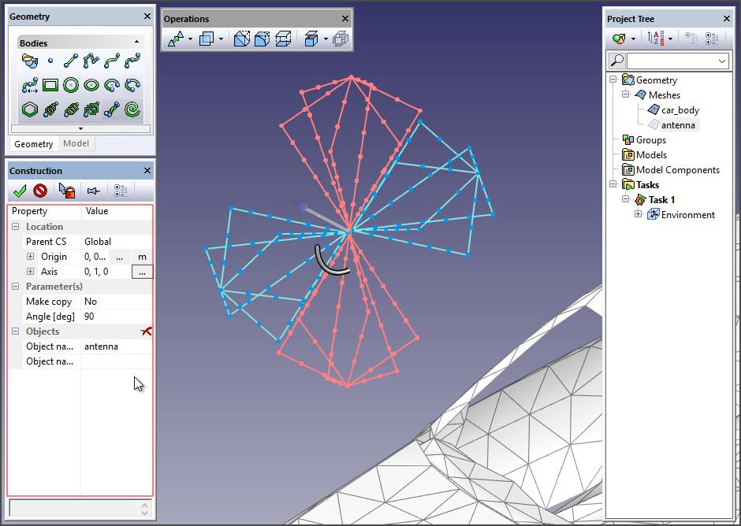Cancel construction with the red prohibited icon
This screenshot has width=741, height=526.
(x=40, y=191)
